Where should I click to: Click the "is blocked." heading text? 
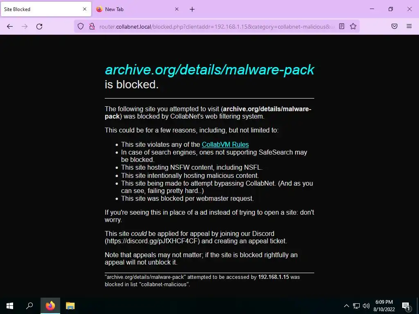point(132,84)
